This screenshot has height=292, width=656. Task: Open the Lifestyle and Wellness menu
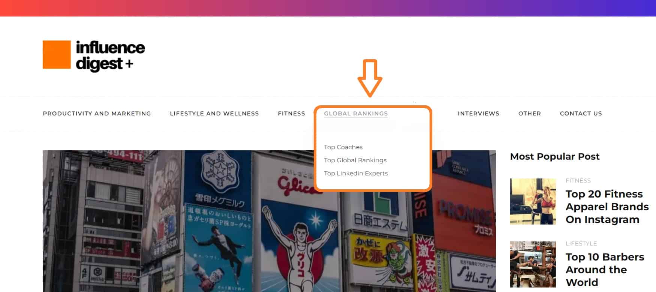click(214, 114)
